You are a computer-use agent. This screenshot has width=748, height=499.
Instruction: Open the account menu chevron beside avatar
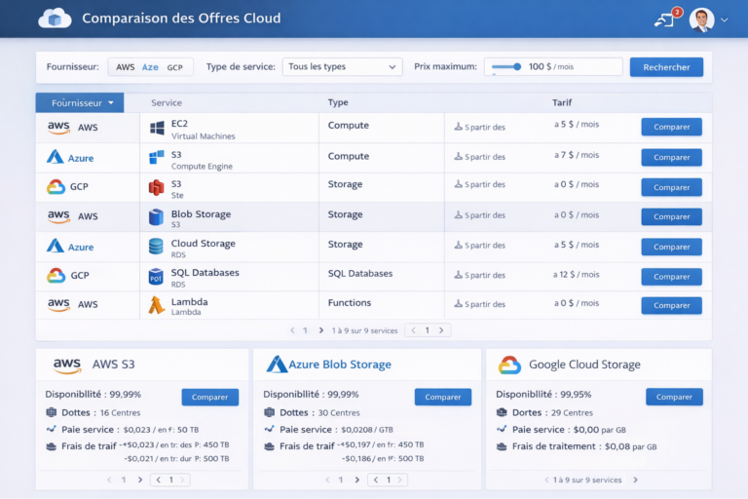click(724, 19)
